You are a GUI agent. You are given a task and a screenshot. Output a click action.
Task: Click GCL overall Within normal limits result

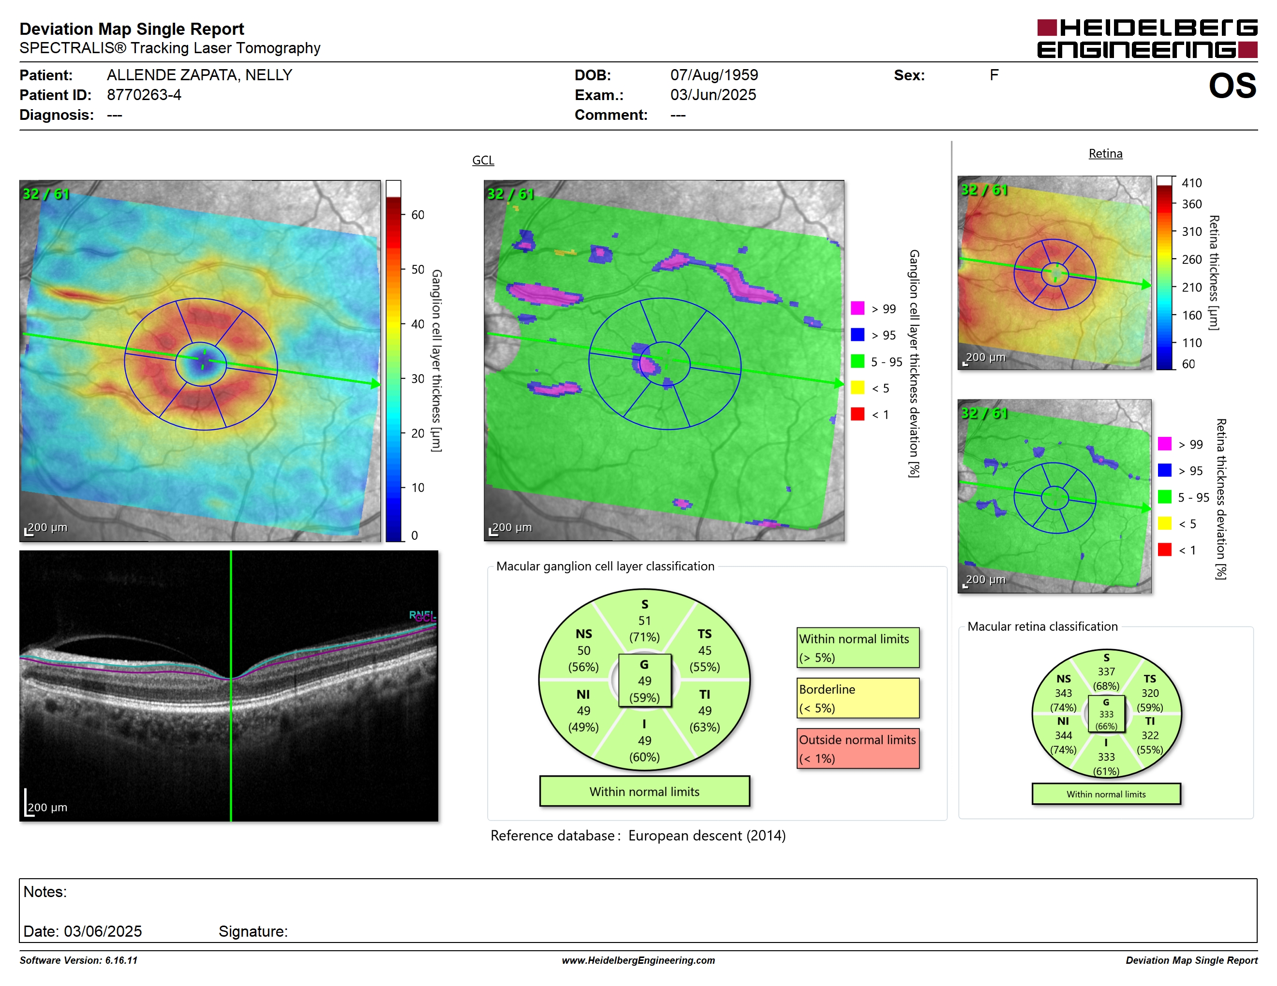click(x=644, y=792)
